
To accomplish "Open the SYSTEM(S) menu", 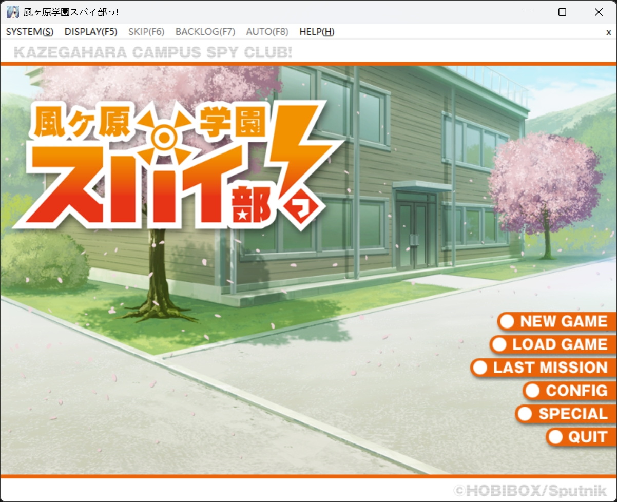I will (x=29, y=32).
